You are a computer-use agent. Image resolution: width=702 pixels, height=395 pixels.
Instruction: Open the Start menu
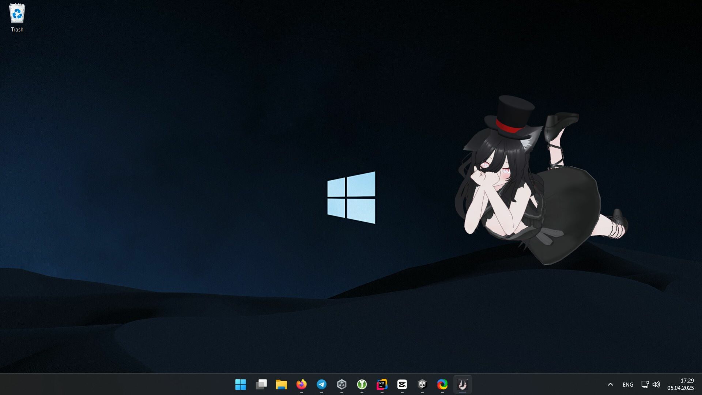coord(241,384)
